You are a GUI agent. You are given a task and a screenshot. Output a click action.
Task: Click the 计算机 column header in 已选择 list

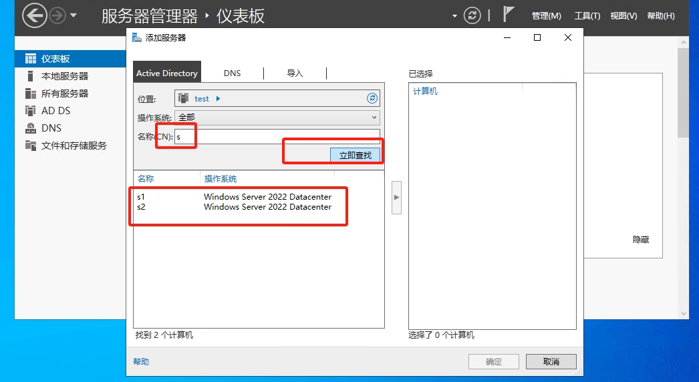[x=425, y=91]
